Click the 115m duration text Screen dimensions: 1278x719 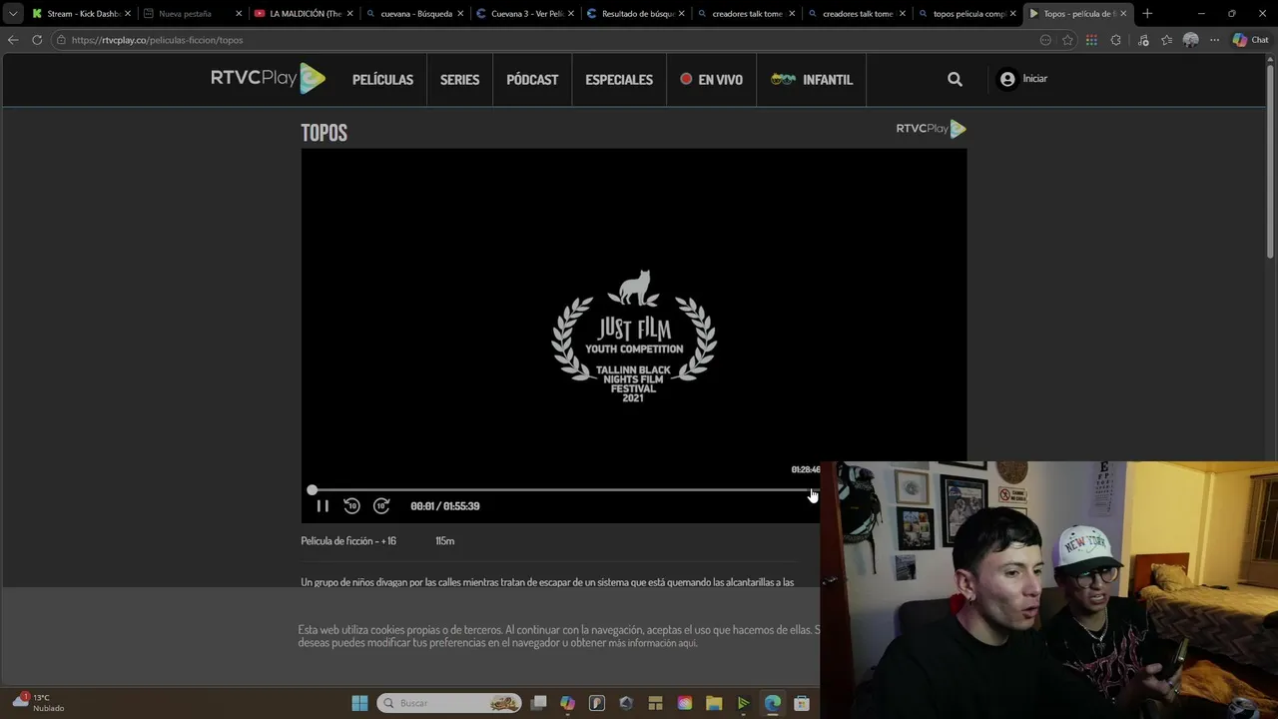point(445,541)
